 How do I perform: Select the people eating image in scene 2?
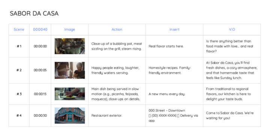pos(70,70)
